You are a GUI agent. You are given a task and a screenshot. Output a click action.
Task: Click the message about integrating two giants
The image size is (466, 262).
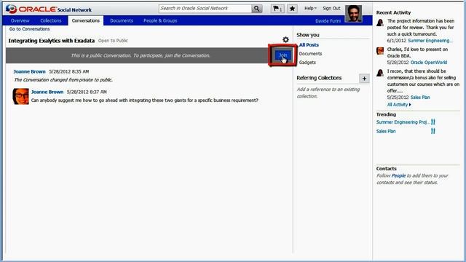(x=144, y=100)
